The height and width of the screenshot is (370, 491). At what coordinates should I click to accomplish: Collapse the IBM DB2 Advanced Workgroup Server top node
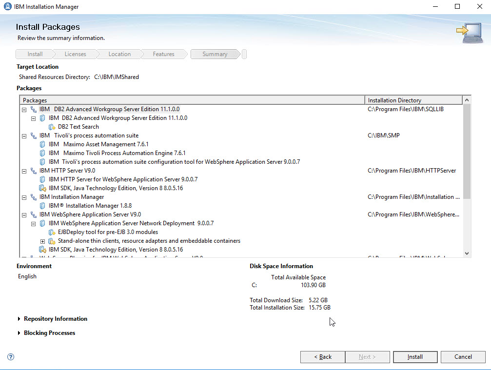coord(24,110)
